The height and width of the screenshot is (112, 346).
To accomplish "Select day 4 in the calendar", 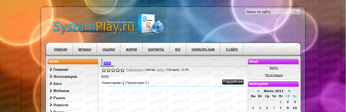I will (x=253, y=108).
